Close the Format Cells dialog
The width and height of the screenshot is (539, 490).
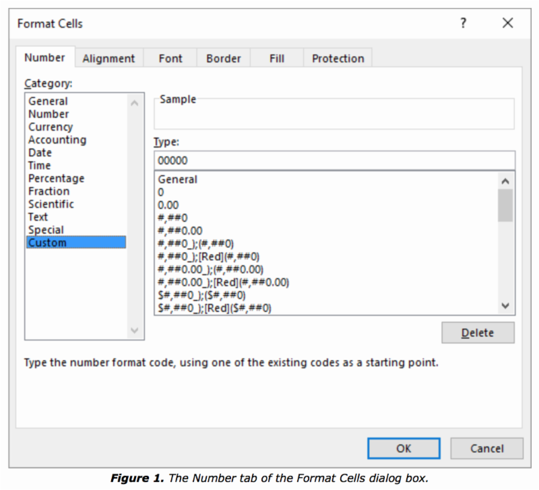tap(507, 24)
